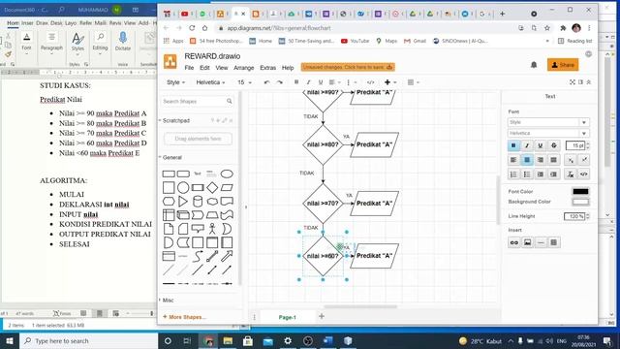Screen dimensions: 620x349
Task: Open the Helvetica font dropdown in toolbar
Action: click(x=211, y=82)
